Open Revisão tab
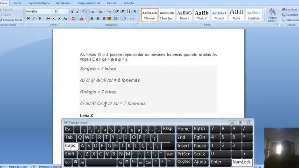The width and height of the screenshot is (299, 168). point(112,3)
